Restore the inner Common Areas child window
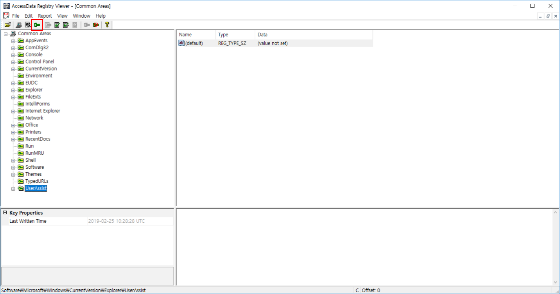 tap(548, 16)
